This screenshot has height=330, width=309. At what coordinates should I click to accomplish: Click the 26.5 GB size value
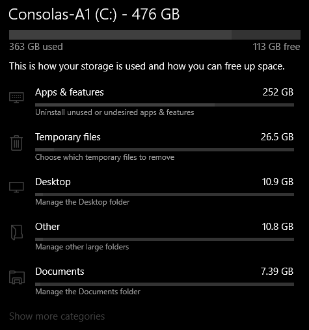pyautogui.click(x=277, y=137)
